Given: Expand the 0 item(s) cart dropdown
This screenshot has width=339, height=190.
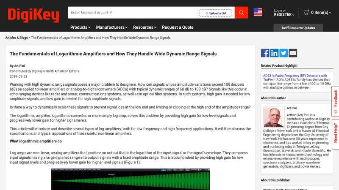Looking at the screenshot, I should point(321,13).
